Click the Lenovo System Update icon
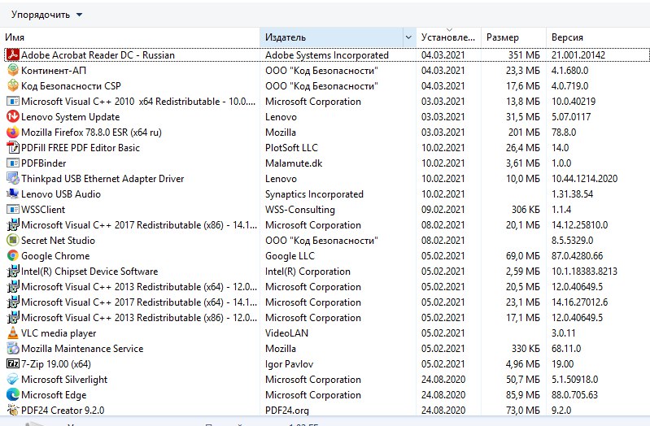The width and height of the screenshot is (650, 426). [13, 116]
